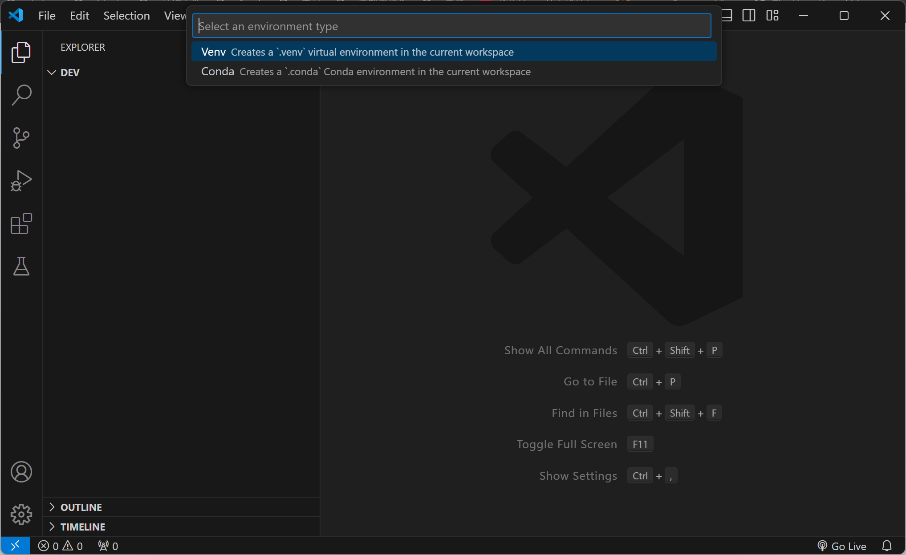Open the Testing flask icon
The image size is (906, 555).
pos(21,266)
